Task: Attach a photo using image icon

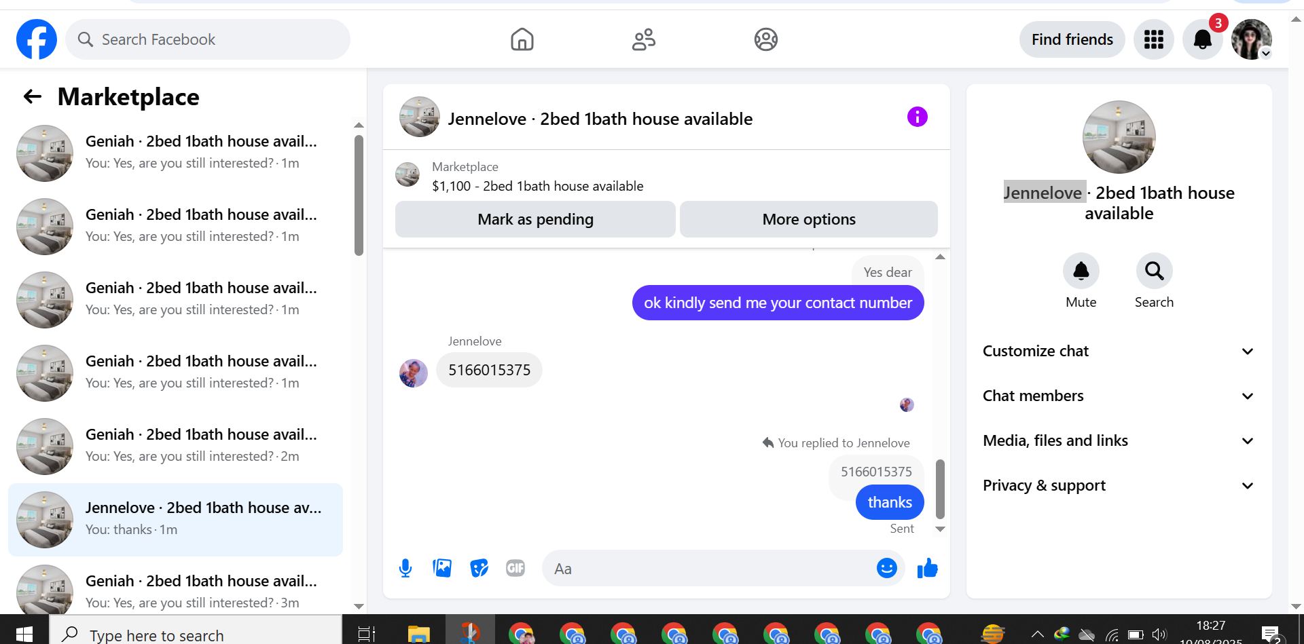Action: (442, 568)
